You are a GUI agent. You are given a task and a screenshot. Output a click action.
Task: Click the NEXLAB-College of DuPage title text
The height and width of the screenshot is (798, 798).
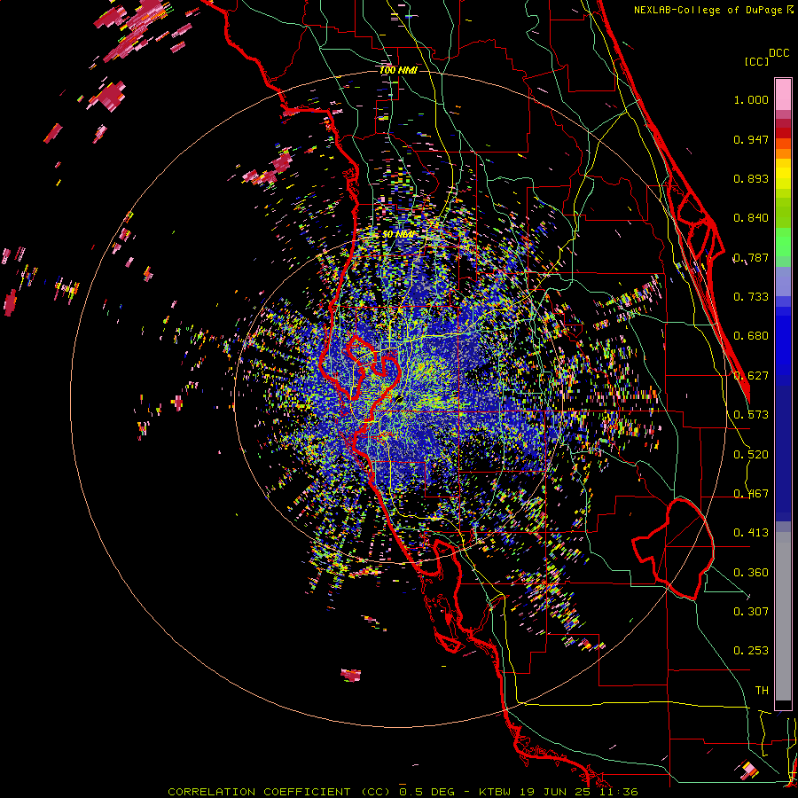[x=708, y=10]
